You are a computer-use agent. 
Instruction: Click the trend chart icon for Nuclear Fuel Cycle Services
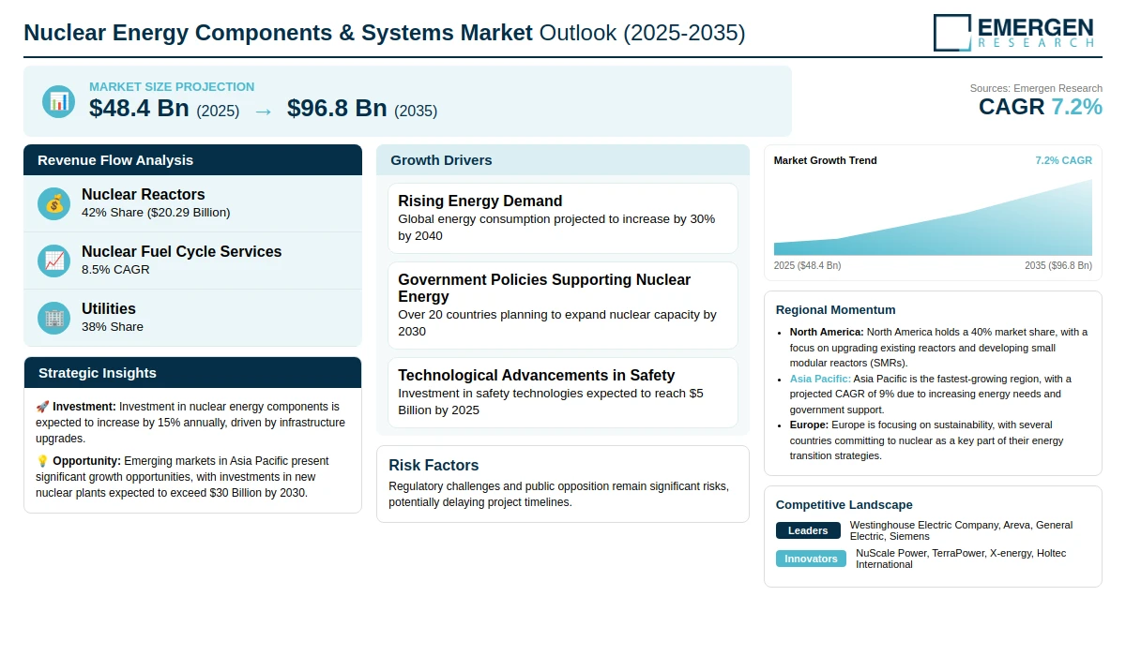[x=54, y=261]
